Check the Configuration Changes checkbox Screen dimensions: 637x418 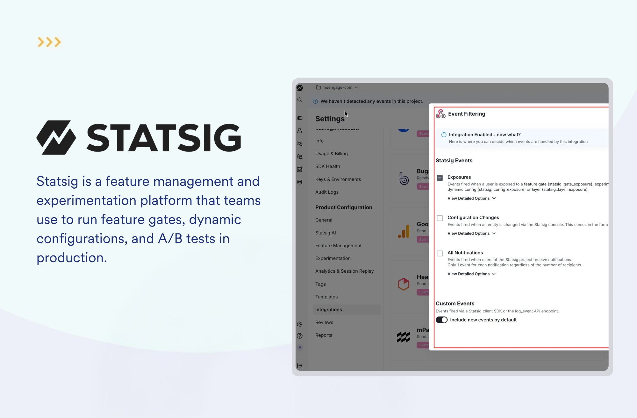click(440, 218)
